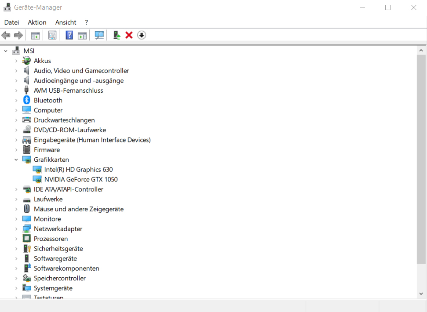The width and height of the screenshot is (427, 312).
Task: Click the Disable device down-arrow icon
Action: click(x=141, y=35)
